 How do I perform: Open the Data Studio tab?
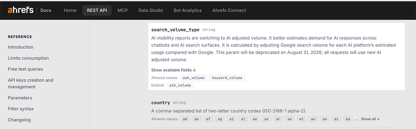(150, 10)
